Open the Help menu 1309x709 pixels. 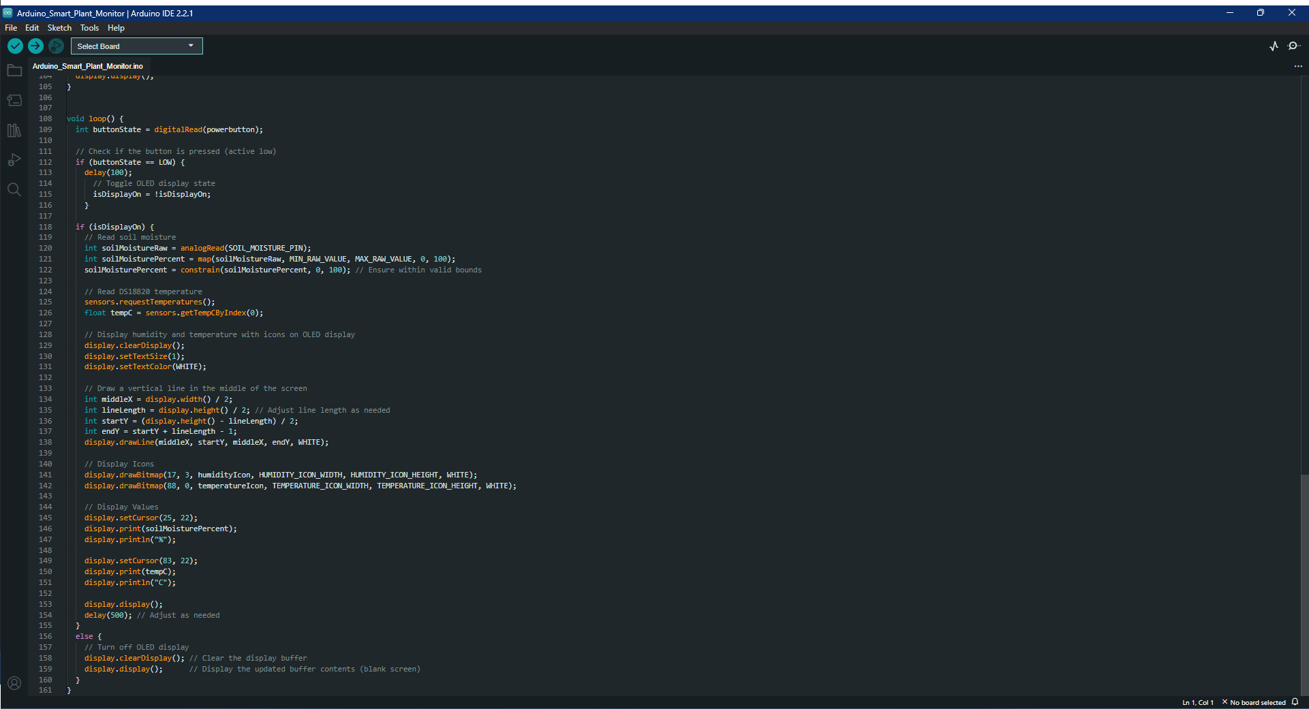click(116, 28)
